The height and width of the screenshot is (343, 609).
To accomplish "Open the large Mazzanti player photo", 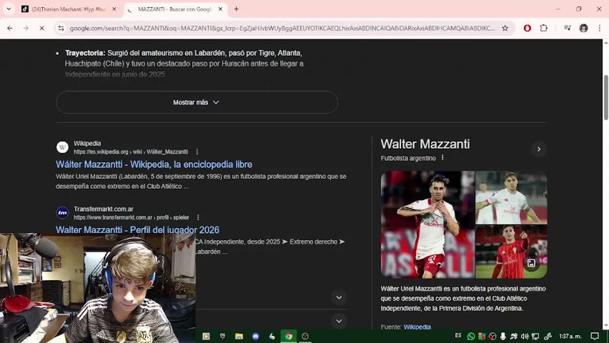I will point(427,224).
